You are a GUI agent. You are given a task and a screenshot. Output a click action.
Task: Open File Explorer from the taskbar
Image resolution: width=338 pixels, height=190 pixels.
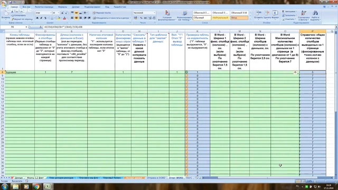[15, 186]
